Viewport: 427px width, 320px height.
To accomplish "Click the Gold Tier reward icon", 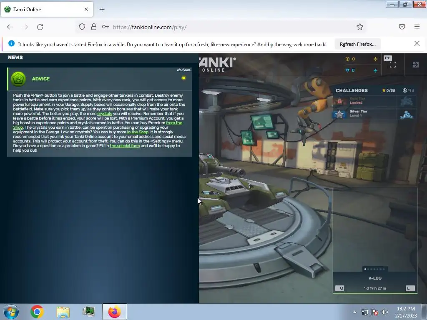I will pos(407,101).
